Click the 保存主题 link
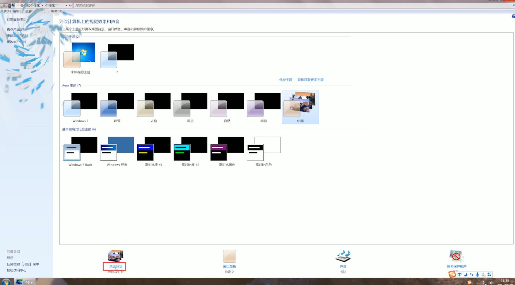The image size is (515, 285). coord(286,80)
